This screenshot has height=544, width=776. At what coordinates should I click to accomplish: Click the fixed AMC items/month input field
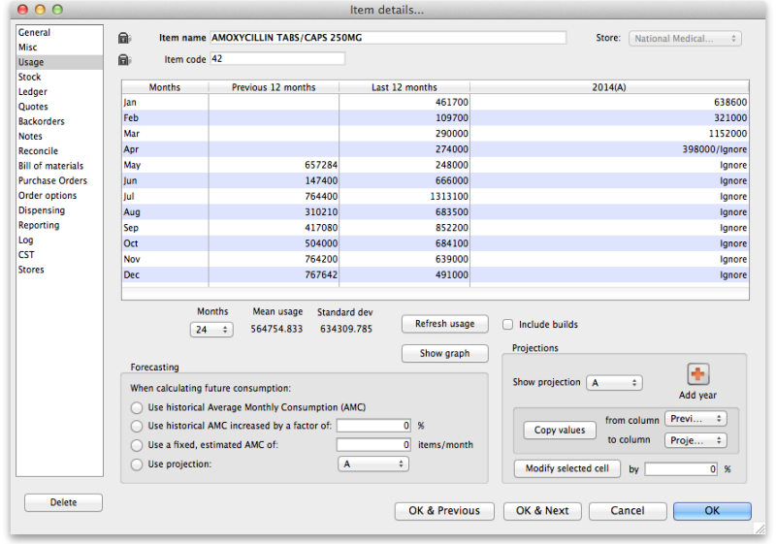point(375,444)
